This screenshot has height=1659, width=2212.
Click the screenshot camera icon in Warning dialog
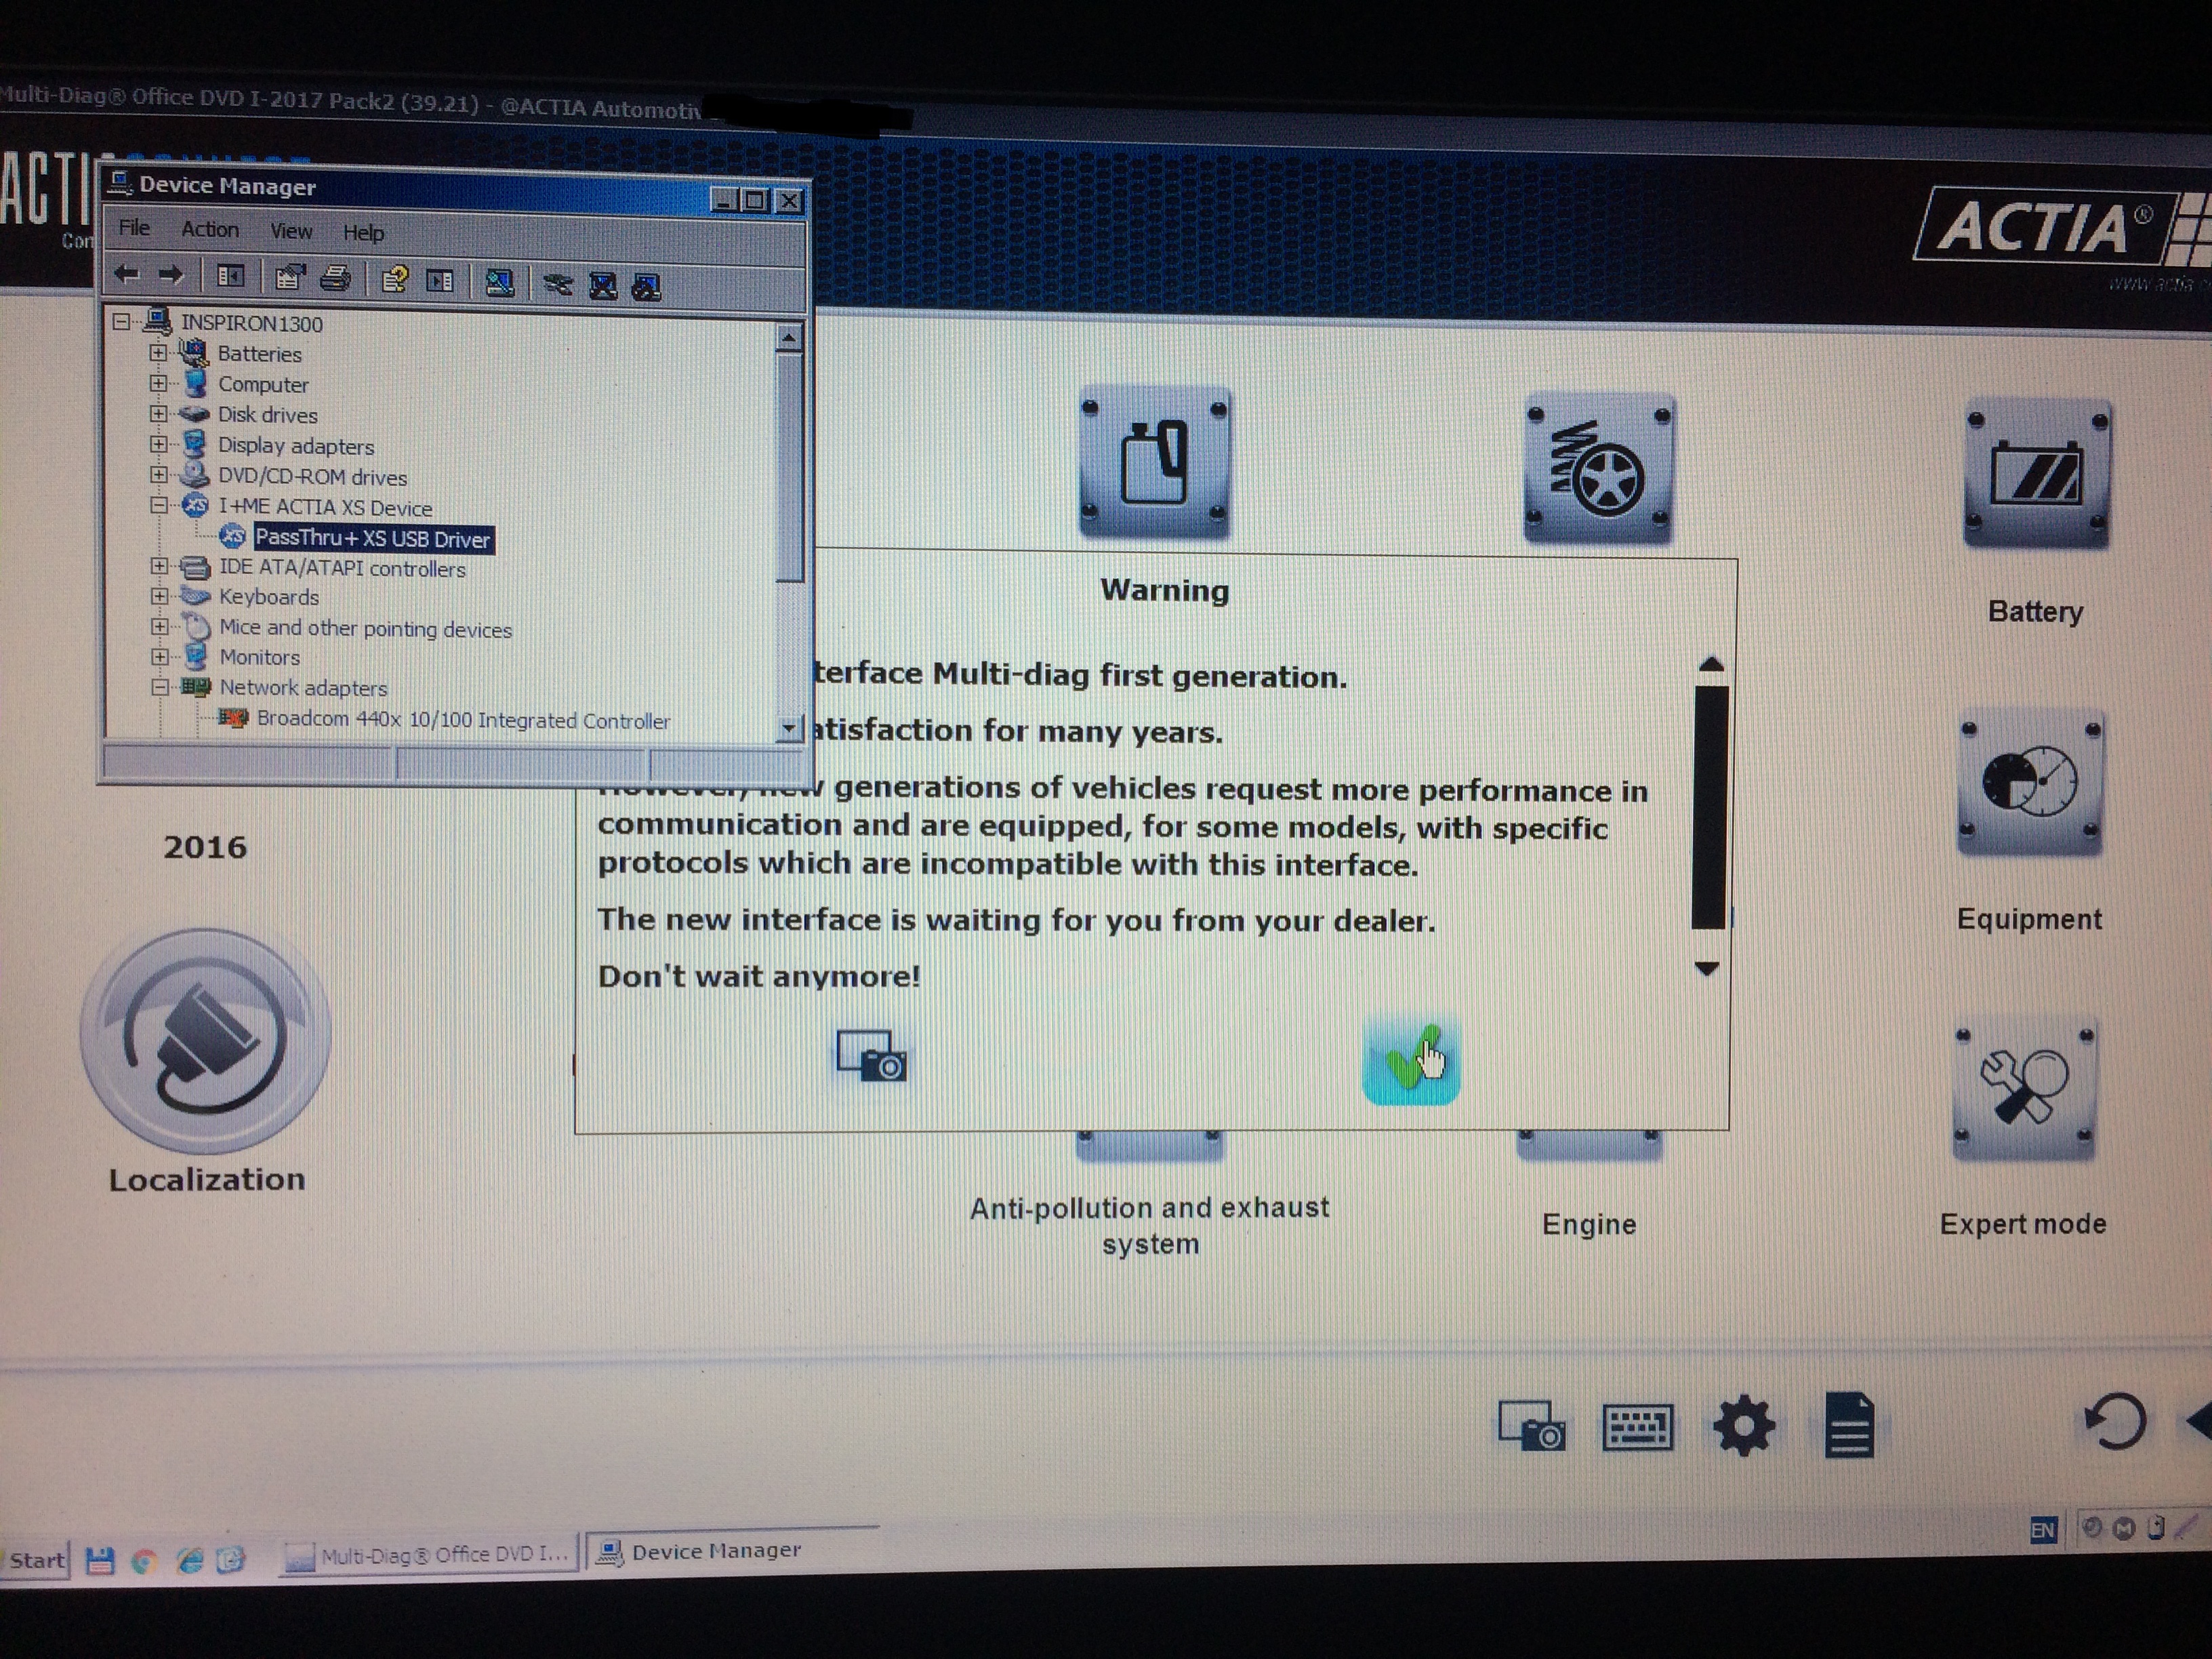pyautogui.click(x=871, y=1056)
